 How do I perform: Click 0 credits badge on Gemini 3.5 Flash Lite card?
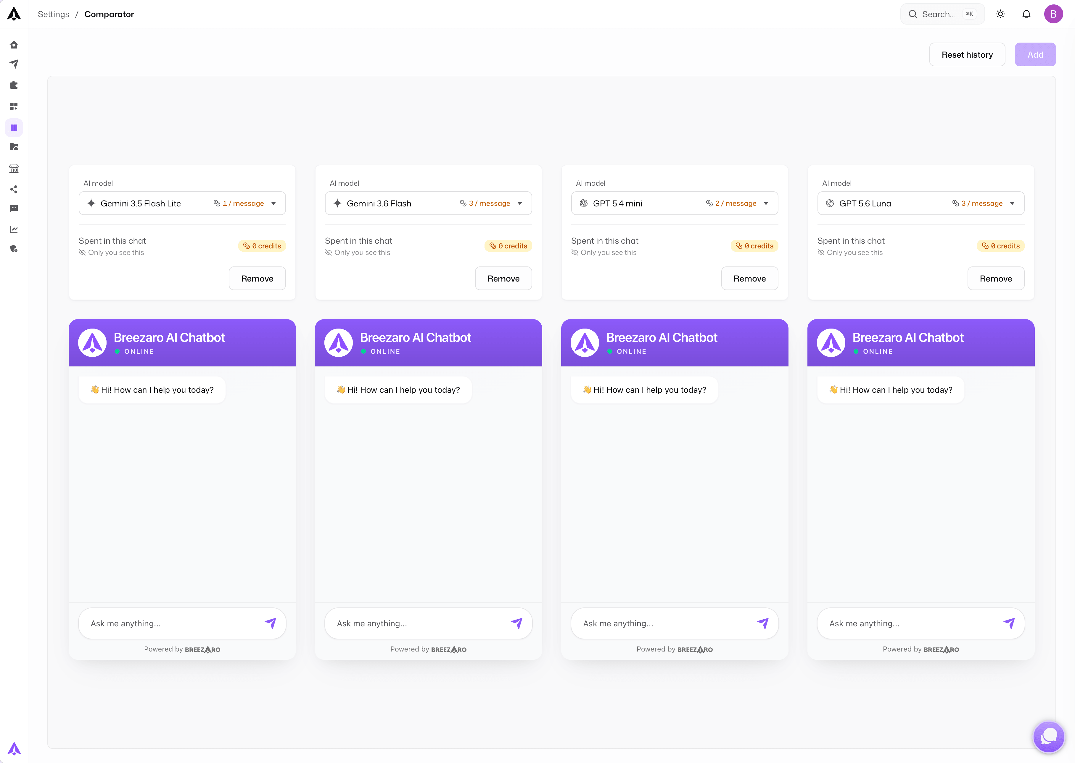(x=262, y=246)
